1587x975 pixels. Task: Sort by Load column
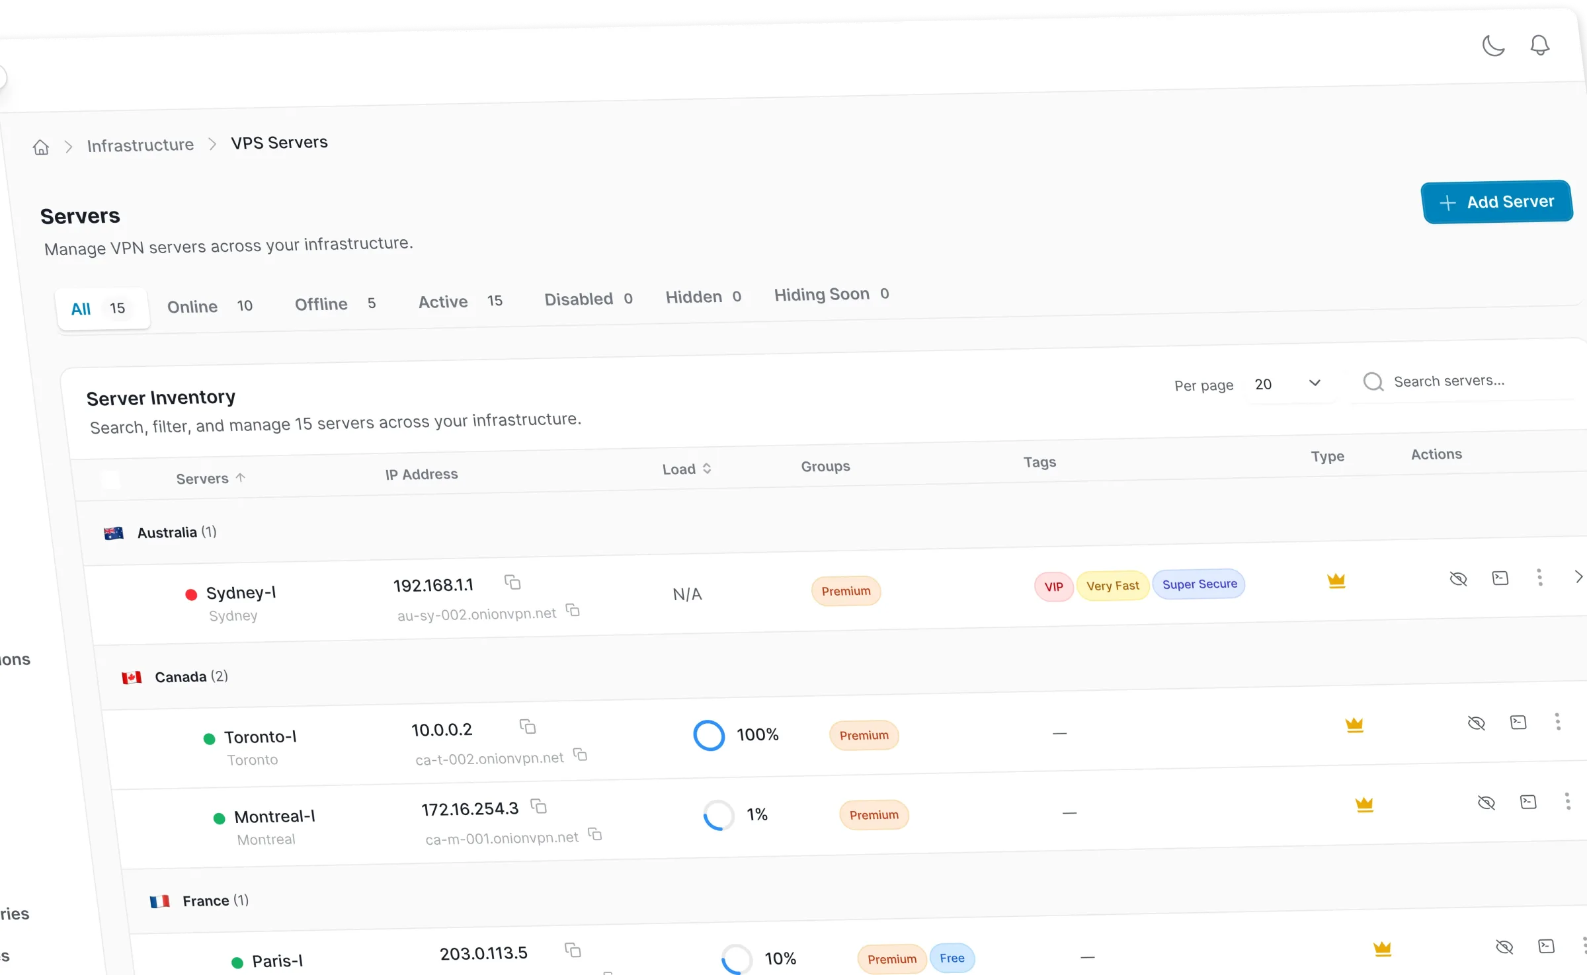click(x=687, y=469)
